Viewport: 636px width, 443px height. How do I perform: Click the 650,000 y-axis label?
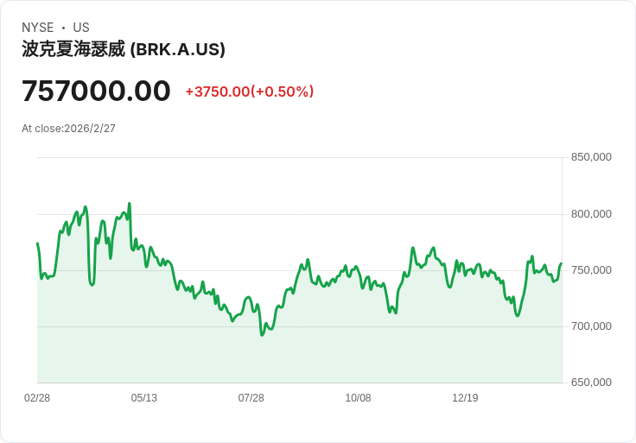click(x=591, y=383)
